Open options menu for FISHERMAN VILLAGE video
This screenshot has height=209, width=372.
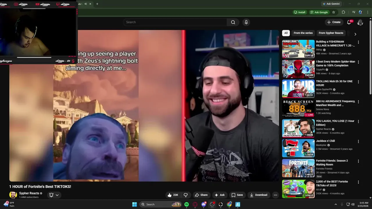point(358,42)
